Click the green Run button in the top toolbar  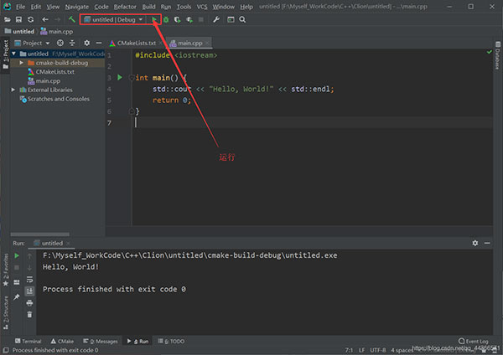[154, 18]
